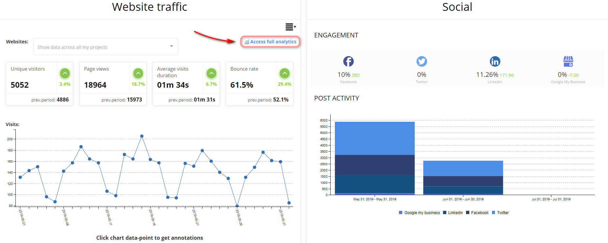Click Unique visitors 3.4% change
This screenshot has height=243, width=608.
coord(65,84)
